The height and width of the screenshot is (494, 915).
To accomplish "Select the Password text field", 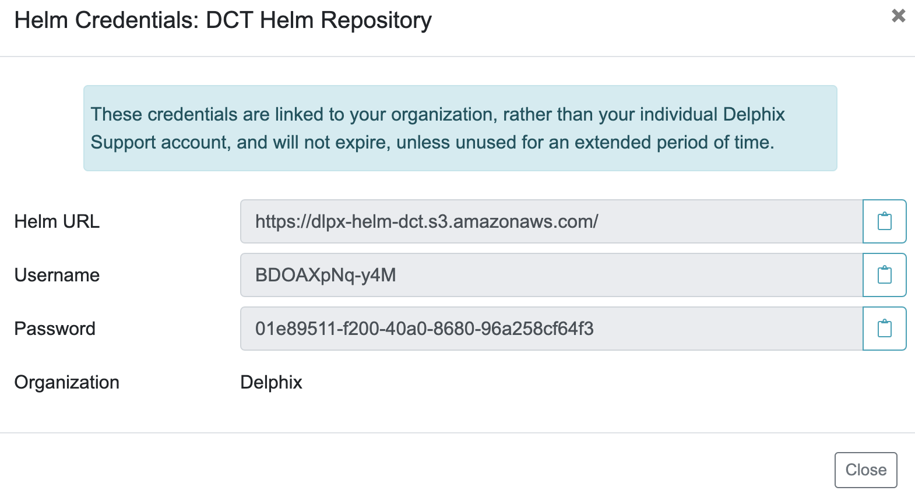I will pyautogui.click(x=551, y=329).
